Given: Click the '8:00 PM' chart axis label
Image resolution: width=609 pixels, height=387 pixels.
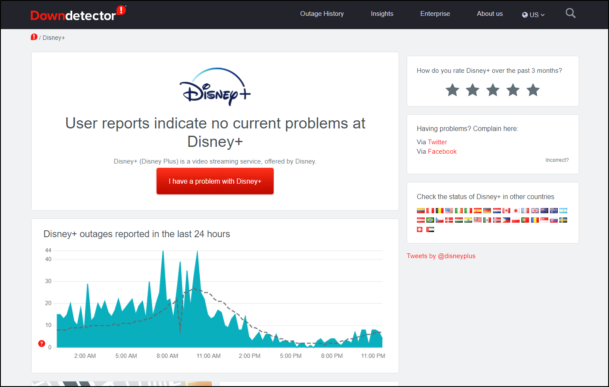Looking at the screenshot, I should (332, 356).
